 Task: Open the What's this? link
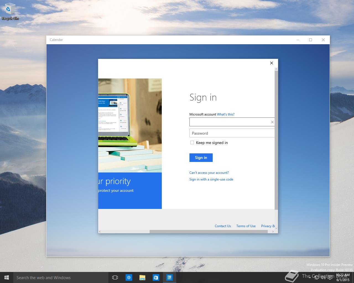(226, 114)
